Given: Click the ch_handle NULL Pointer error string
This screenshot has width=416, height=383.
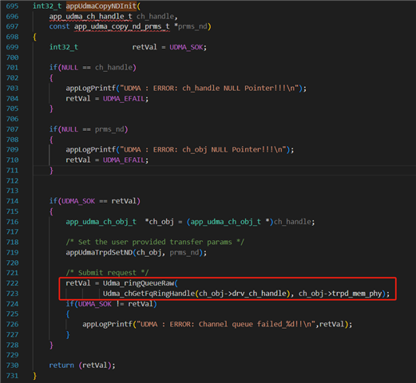Looking at the screenshot, I should [x=209, y=89].
